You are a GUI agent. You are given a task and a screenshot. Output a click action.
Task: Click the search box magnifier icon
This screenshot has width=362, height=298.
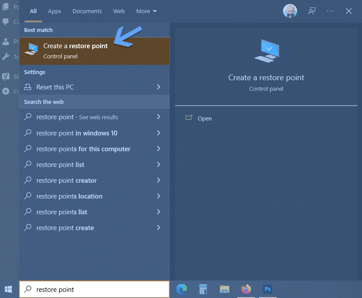[x=28, y=289]
